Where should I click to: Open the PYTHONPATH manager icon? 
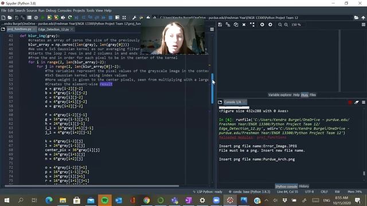[141, 18]
